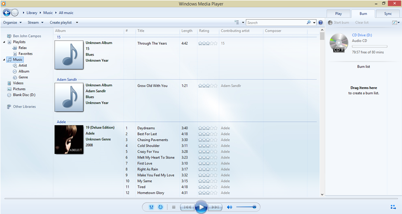This screenshot has height=214, width=402.
Task: Open the Burn options icon menu
Action: pyautogui.click(x=395, y=22)
